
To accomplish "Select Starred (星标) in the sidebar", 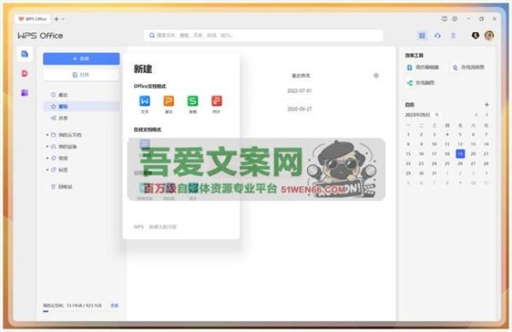I will (x=81, y=106).
